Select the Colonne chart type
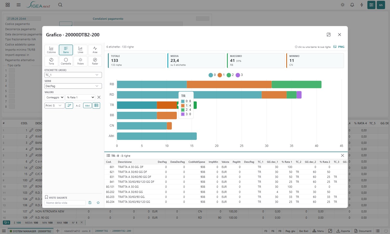The width and height of the screenshot is (390, 234). coord(51,50)
